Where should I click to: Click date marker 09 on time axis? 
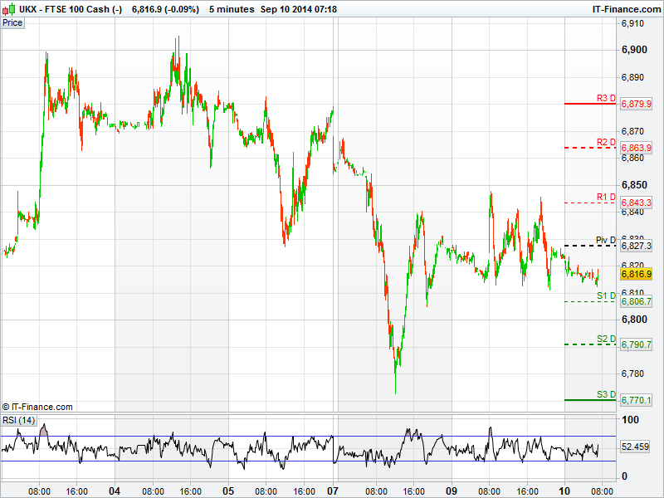(x=452, y=491)
